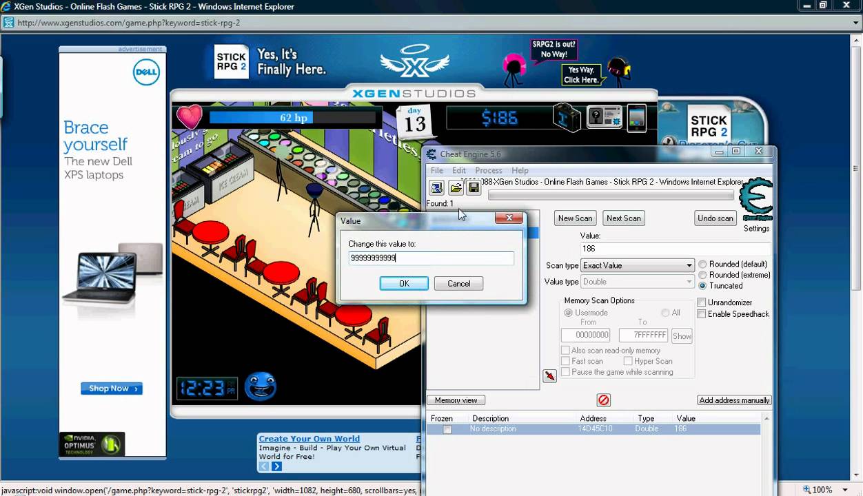863x496 pixels.
Task: Select the Rounded (default) radio button
Action: [702, 264]
